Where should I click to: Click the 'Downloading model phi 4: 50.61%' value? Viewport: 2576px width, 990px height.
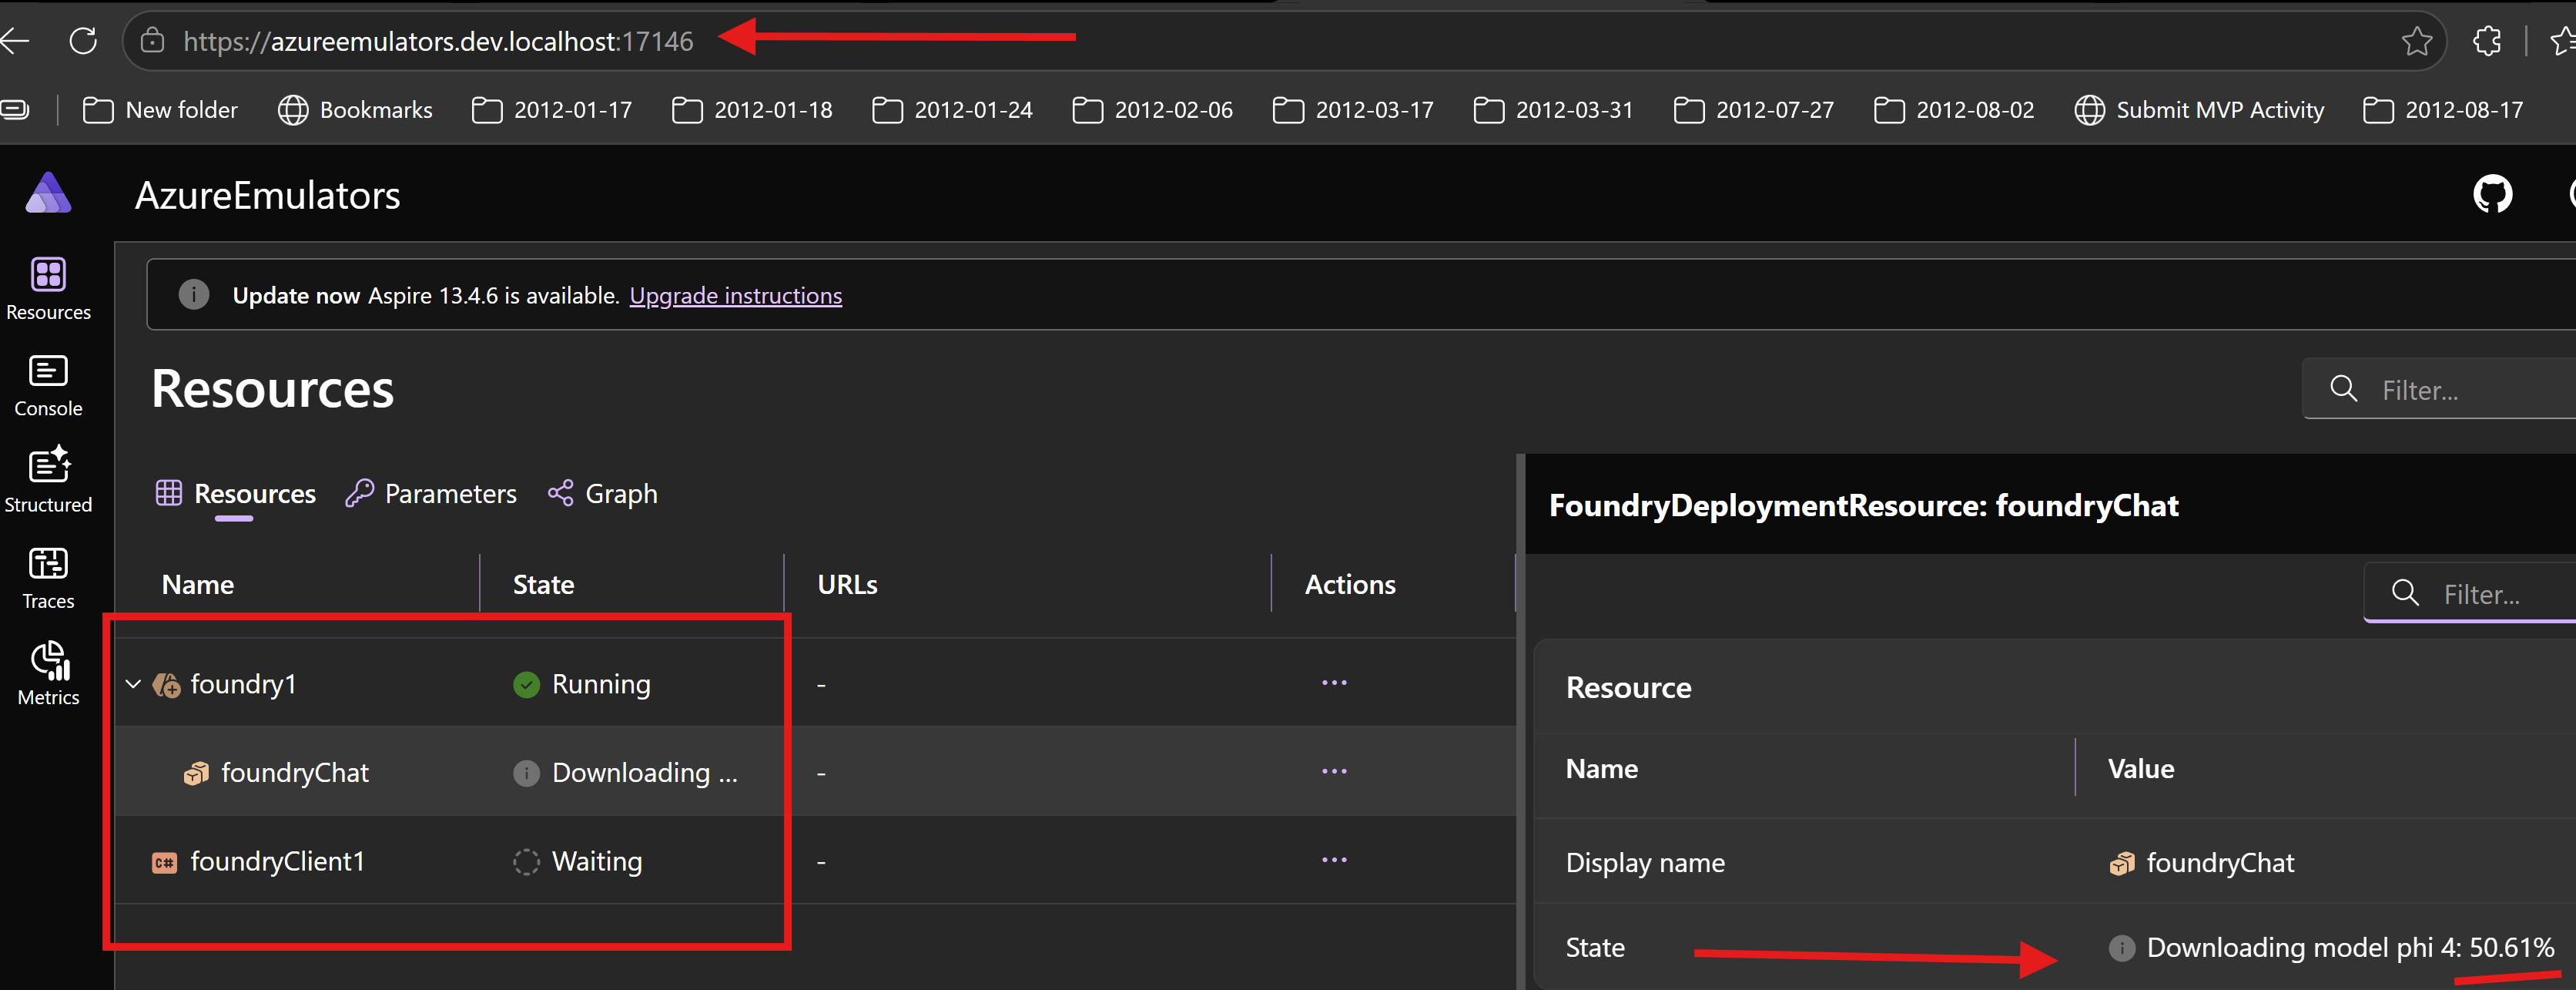(x=2350, y=948)
